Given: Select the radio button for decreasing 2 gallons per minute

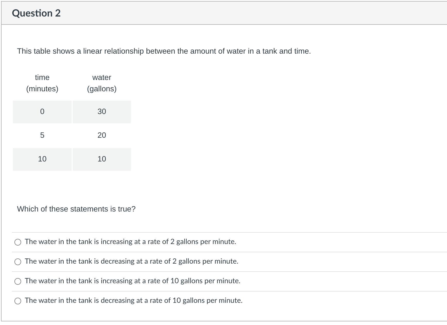Looking at the screenshot, I should coord(18,262).
